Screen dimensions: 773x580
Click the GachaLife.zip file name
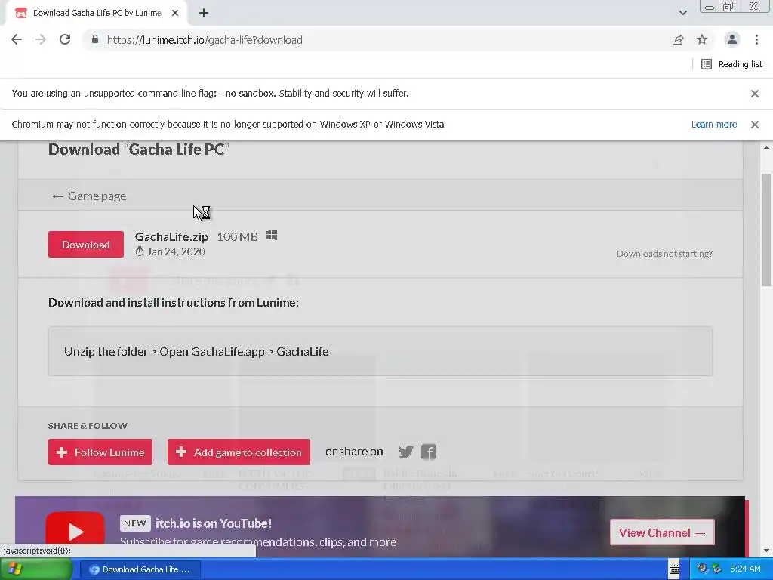pyautogui.click(x=171, y=236)
